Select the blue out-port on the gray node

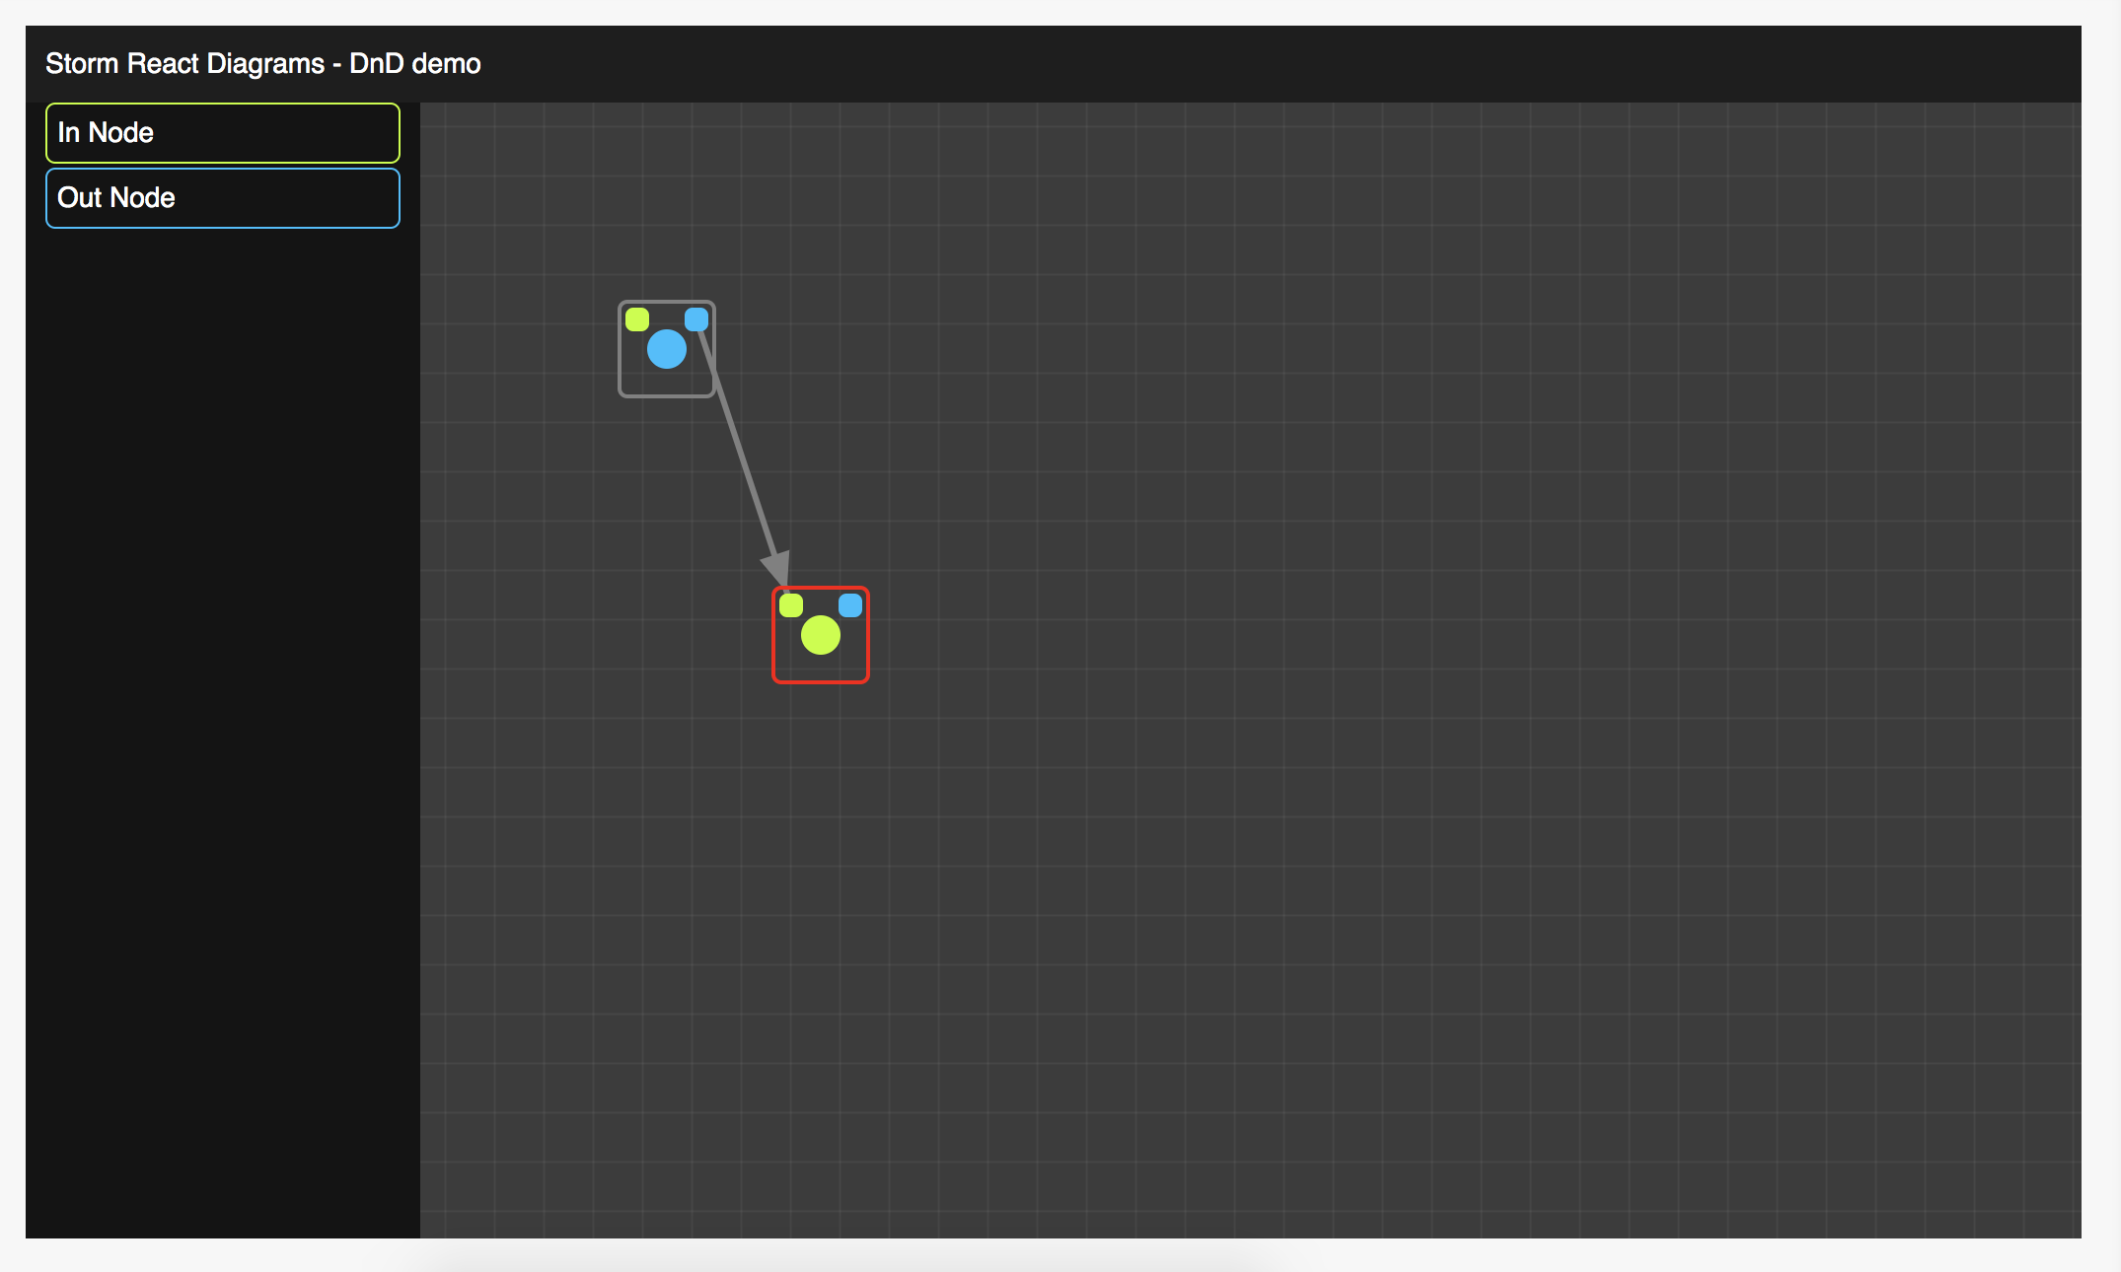pos(697,318)
